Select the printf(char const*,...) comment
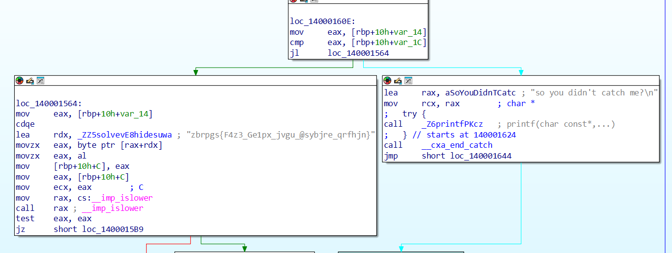The height and width of the screenshot is (253, 672). pos(561,124)
